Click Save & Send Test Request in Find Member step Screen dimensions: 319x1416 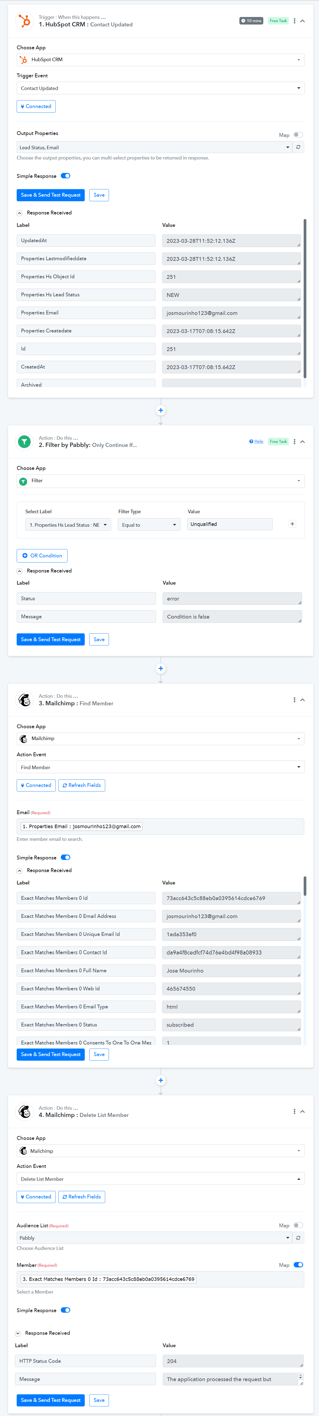51,1055
